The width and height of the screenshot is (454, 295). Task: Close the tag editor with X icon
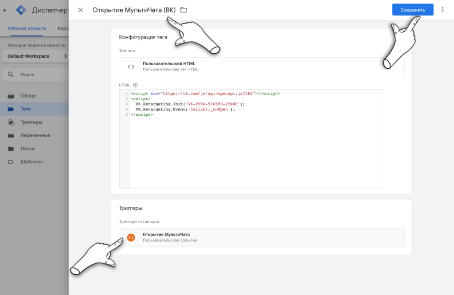pos(80,10)
